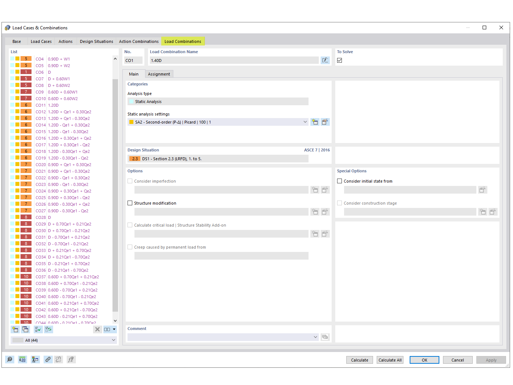Enable the Structure modification checkbox
This screenshot has height=385, width=513.
130,203
